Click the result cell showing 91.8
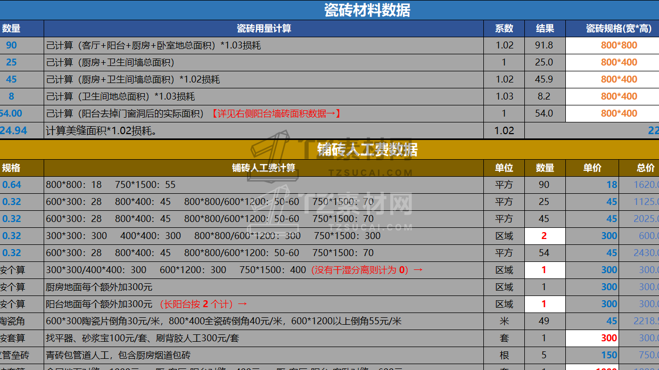 [x=545, y=45]
